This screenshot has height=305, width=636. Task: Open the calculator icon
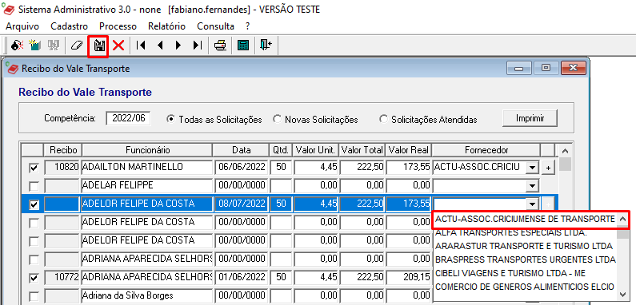243,45
